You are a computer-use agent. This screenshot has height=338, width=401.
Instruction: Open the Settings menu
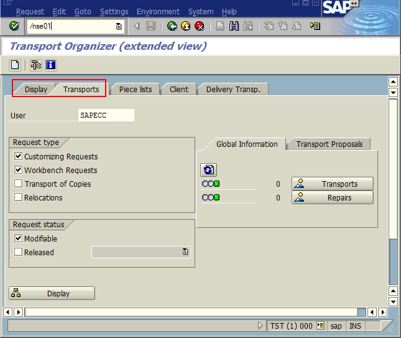114,12
